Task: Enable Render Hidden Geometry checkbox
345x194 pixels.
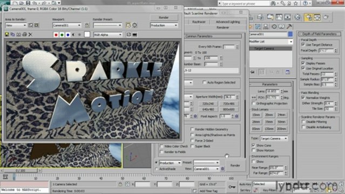Action: pyautogui.click(x=192, y=129)
